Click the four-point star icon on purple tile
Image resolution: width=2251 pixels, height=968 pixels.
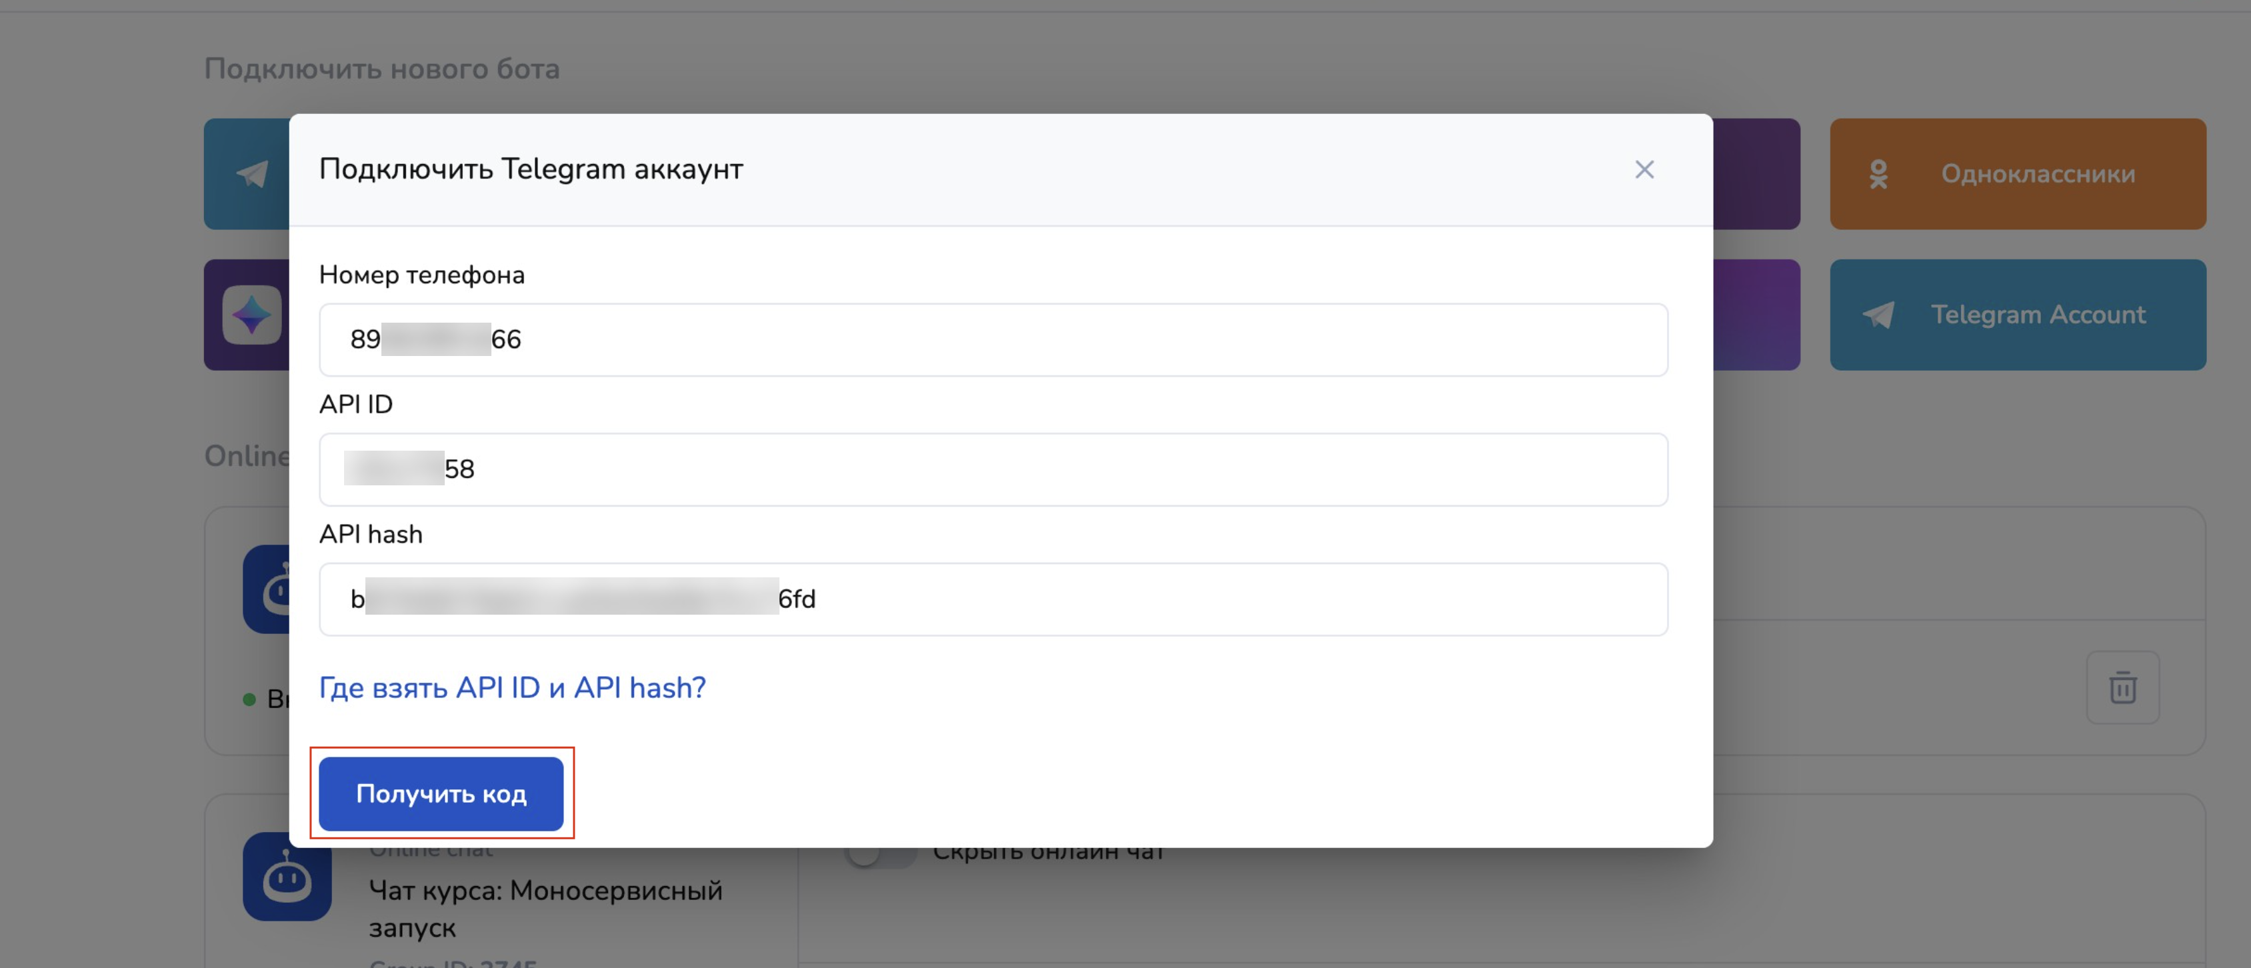coord(251,315)
